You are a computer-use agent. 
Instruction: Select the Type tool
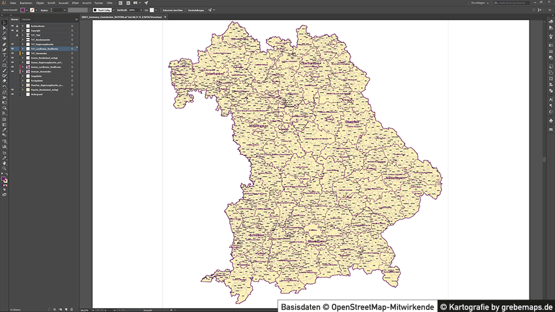4,55
